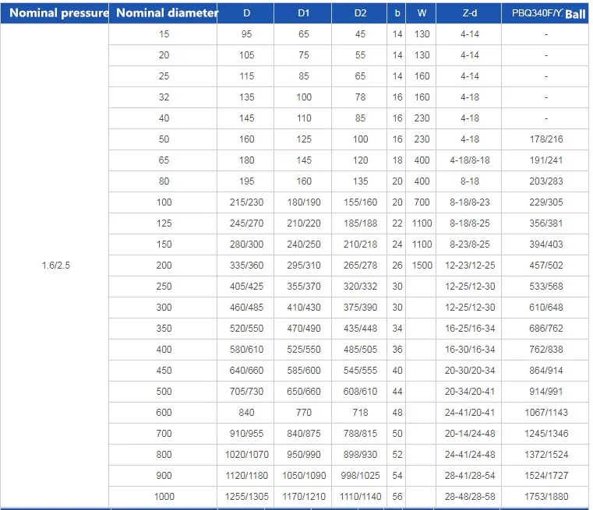Click the D1 value "1050/1090"

tap(303, 475)
